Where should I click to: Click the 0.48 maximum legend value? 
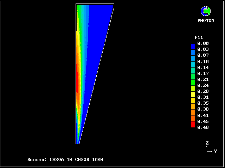click(x=203, y=127)
